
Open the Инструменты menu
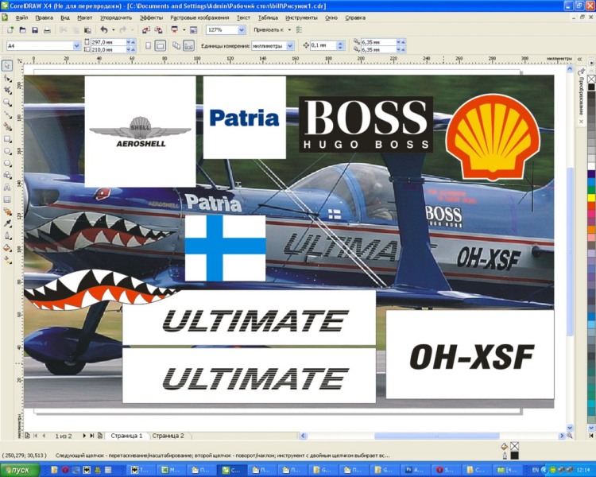pyautogui.click(x=301, y=17)
